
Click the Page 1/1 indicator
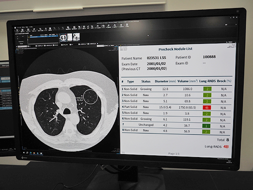click(174, 154)
